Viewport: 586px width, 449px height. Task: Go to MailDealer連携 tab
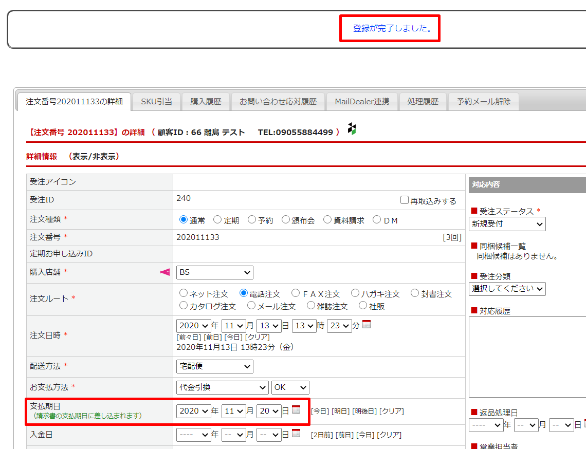pos(362,102)
